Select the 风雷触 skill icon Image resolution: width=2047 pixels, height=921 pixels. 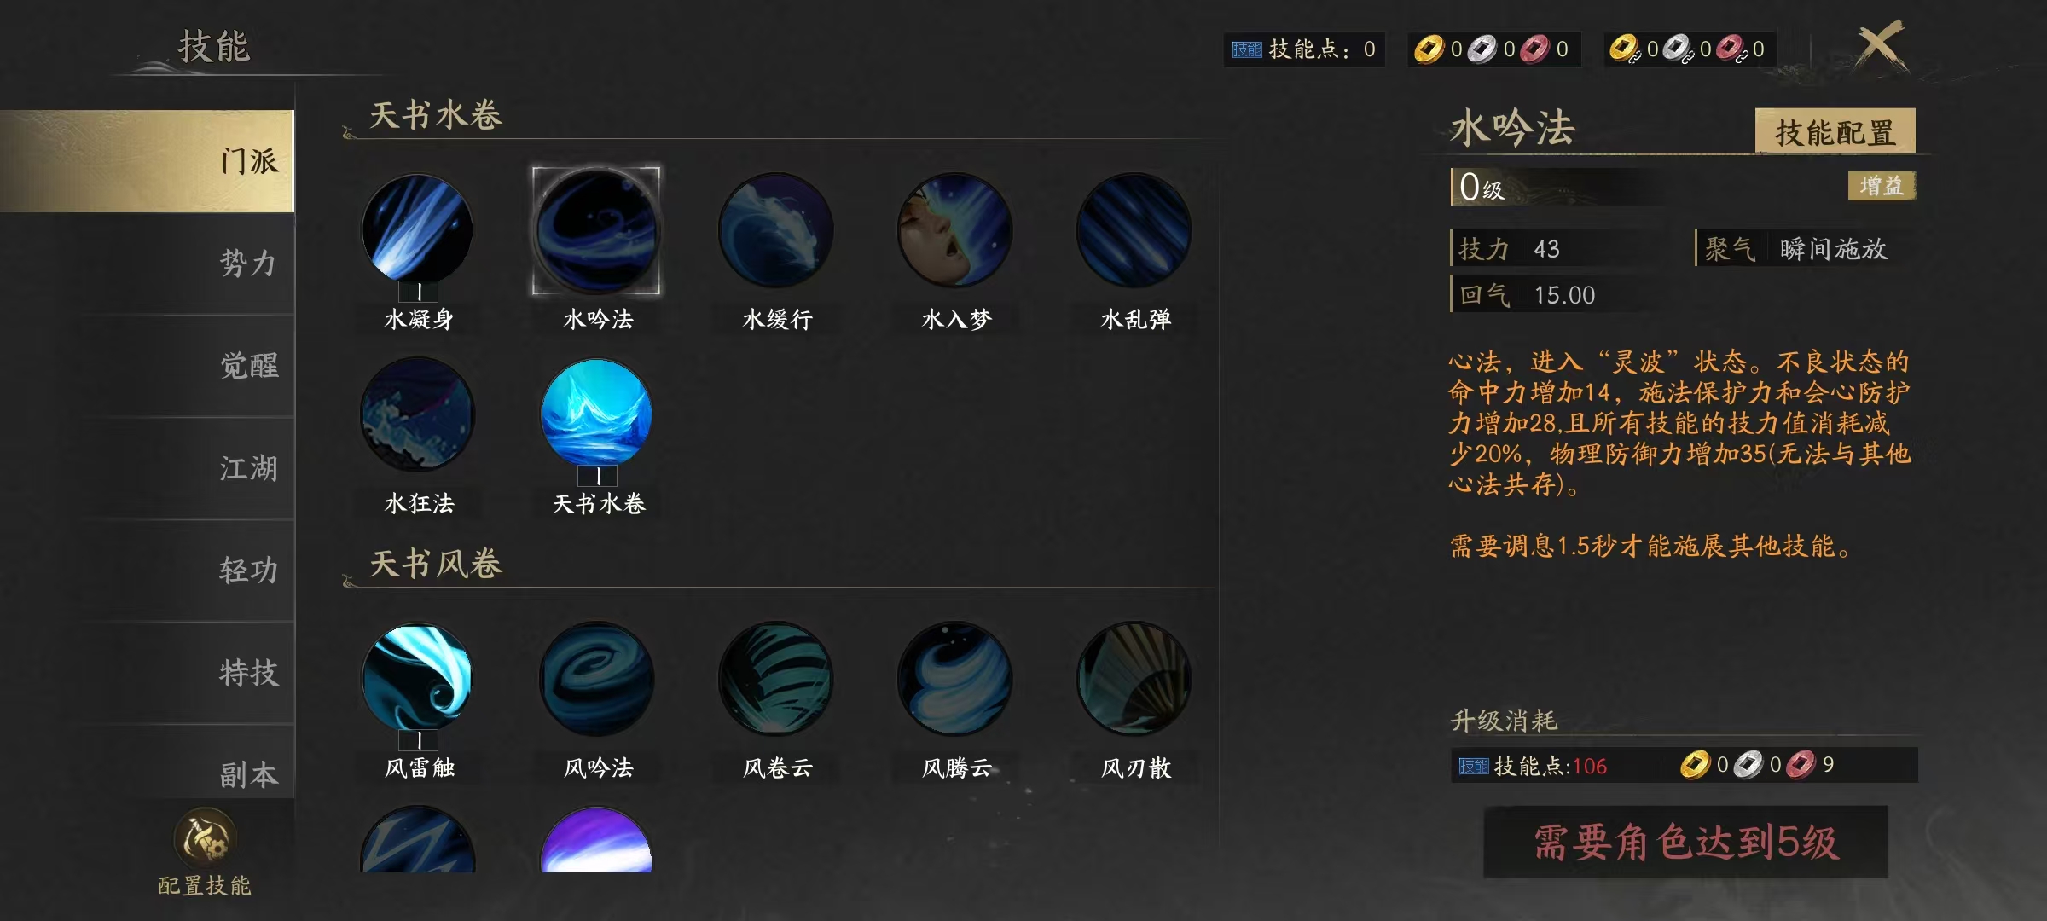pos(417,679)
